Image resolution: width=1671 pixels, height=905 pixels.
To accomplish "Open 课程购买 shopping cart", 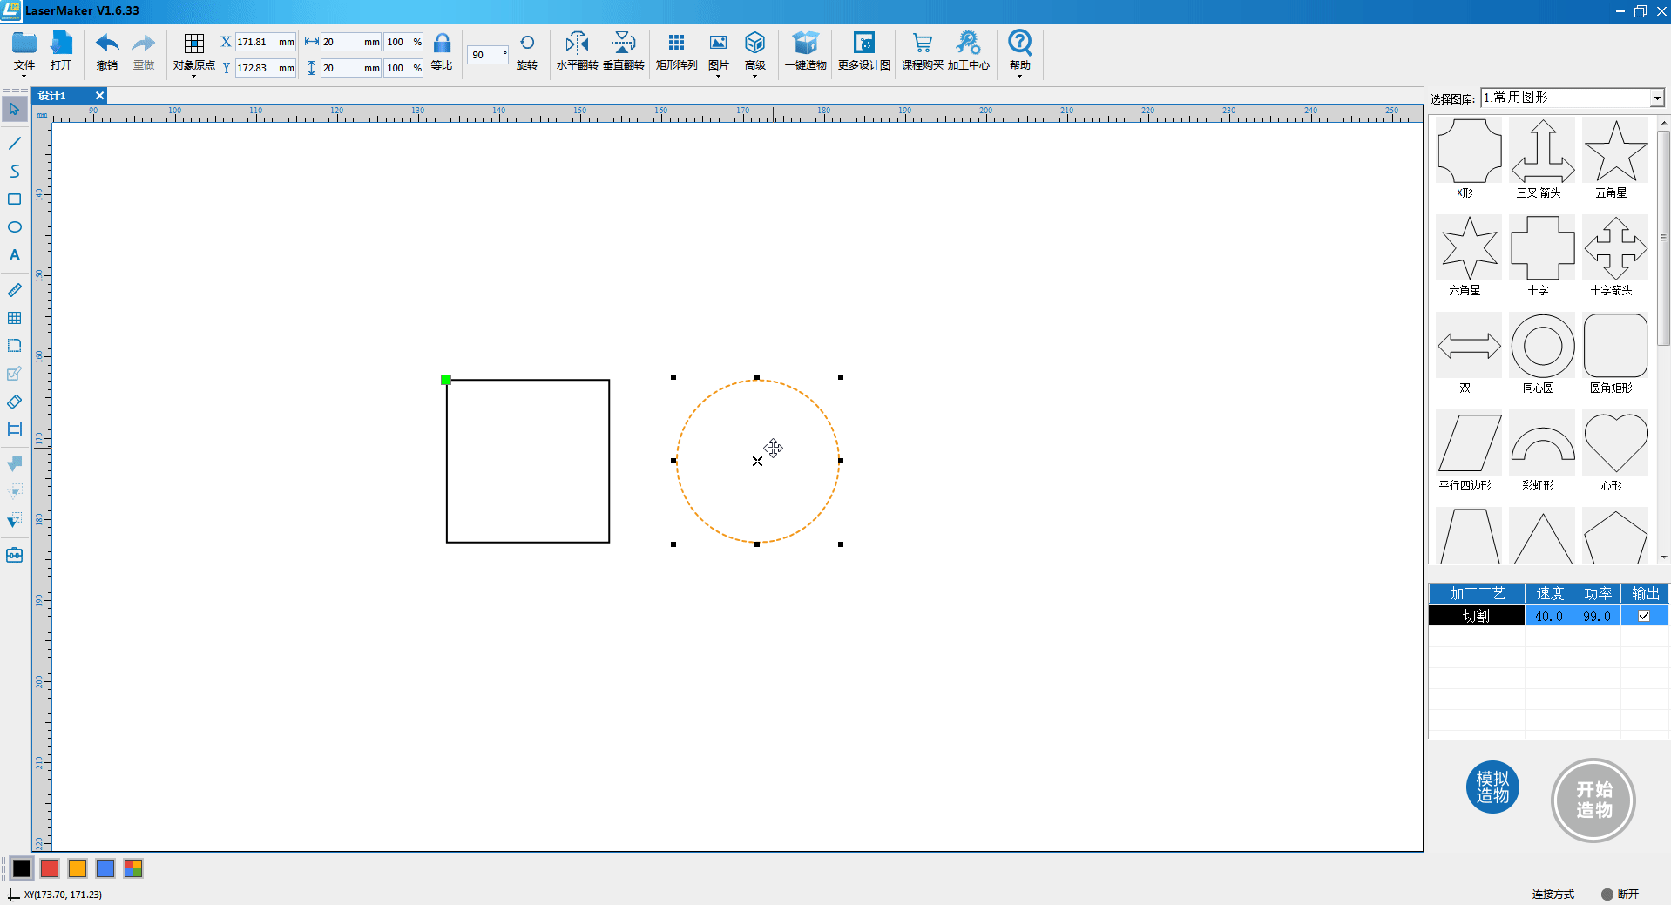I will pos(922,43).
